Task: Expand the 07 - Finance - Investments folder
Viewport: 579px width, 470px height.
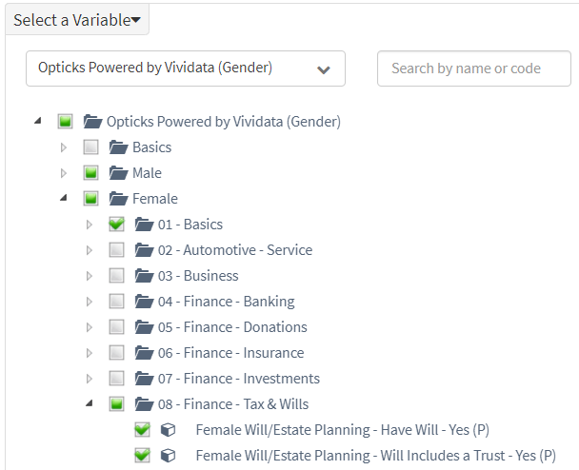Action: [x=89, y=379]
